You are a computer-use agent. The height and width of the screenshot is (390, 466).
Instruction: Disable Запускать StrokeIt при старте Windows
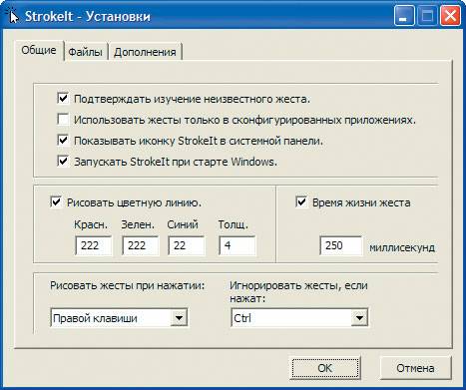pyautogui.click(x=63, y=162)
